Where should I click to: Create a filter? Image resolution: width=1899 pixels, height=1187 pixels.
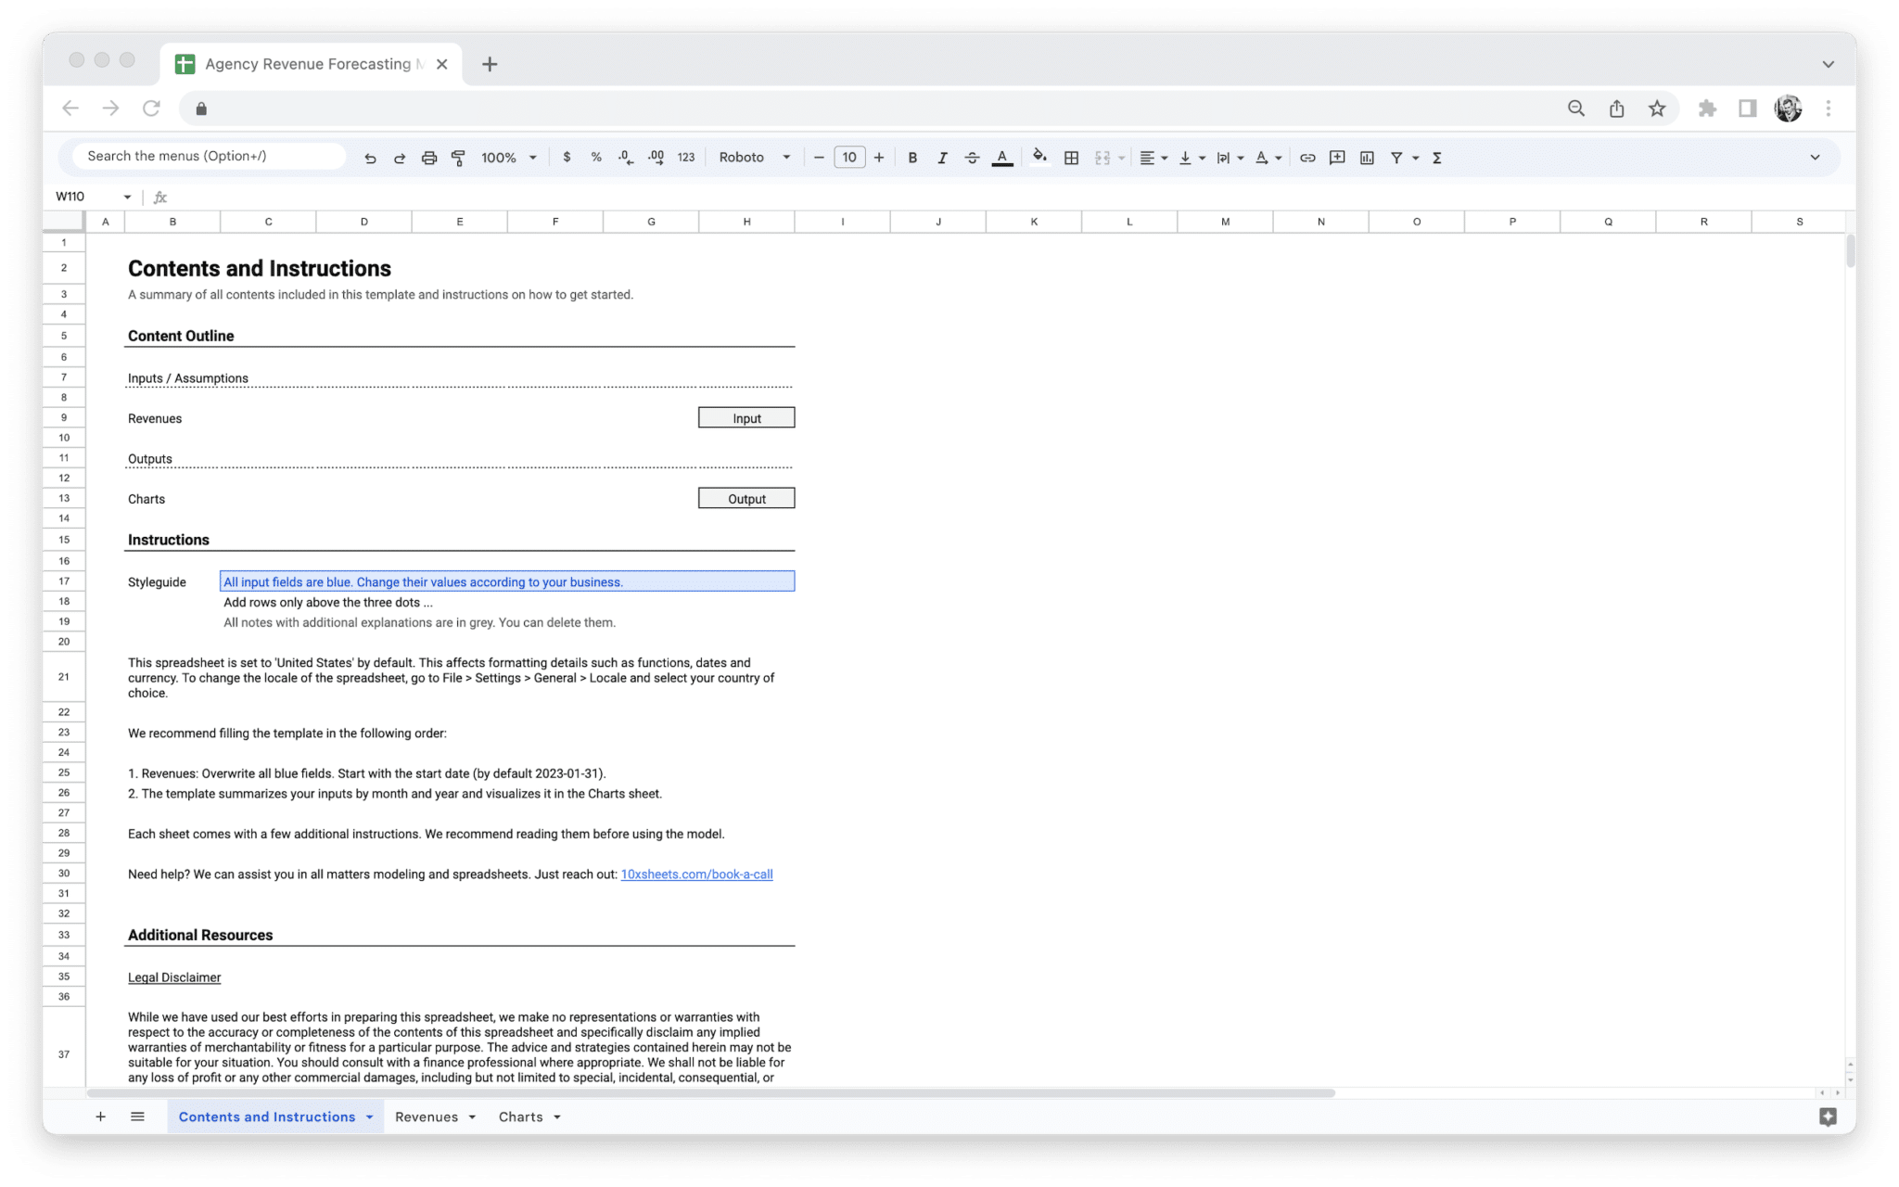point(1396,158)
